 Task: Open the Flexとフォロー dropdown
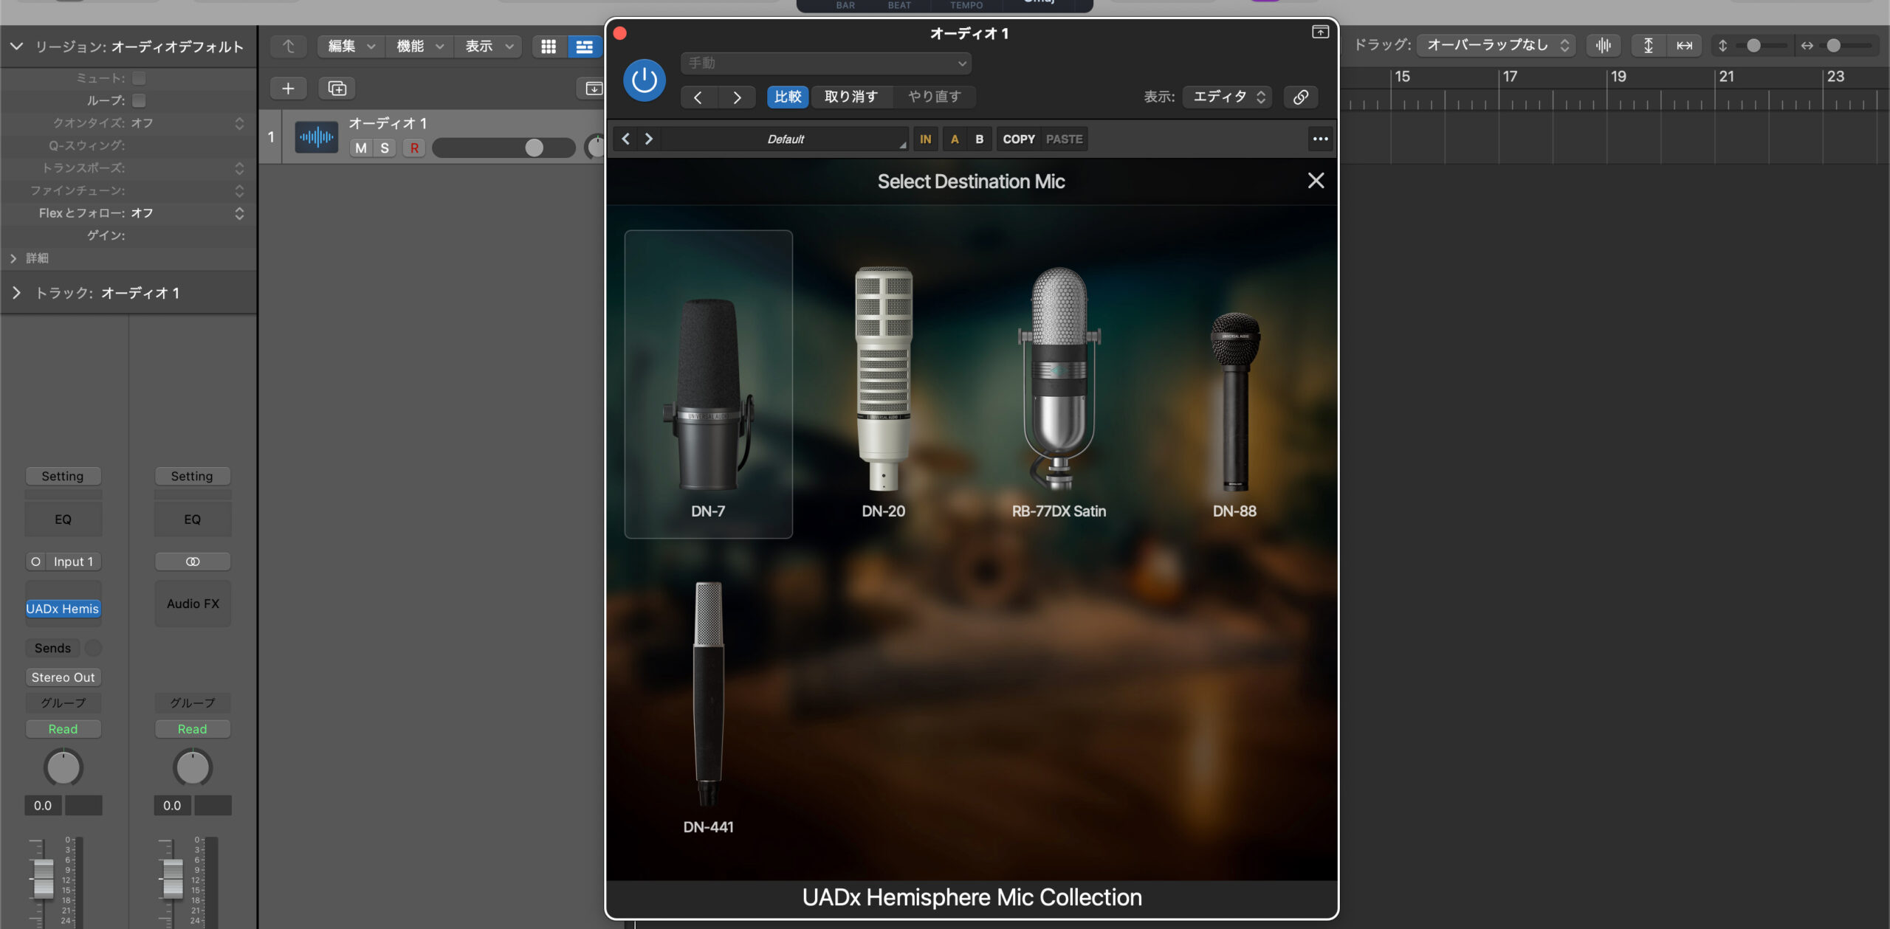point(239,213)
